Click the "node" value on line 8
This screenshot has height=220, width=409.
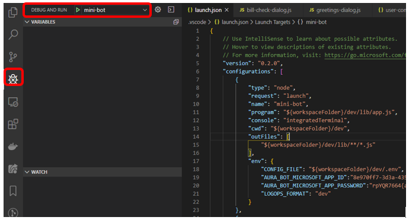[x=283, y=88]
